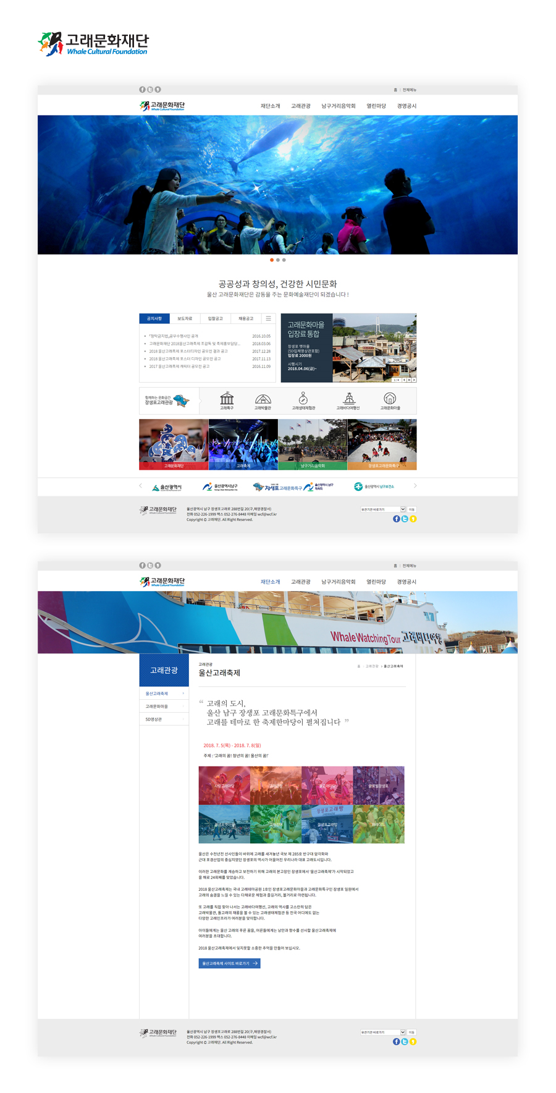Open 고래생태체험관 compass icon shortcut
The image size is (556, 1093).
[303, 401]
